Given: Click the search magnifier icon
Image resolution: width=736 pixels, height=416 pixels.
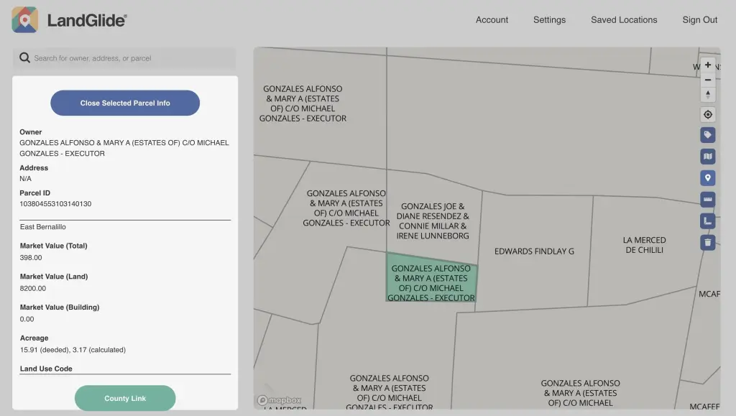Looking at the screenshot, I should (24, 58).
